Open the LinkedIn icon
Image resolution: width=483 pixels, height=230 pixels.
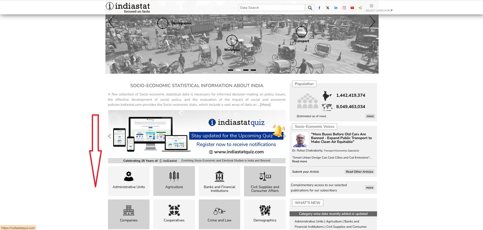336,8
